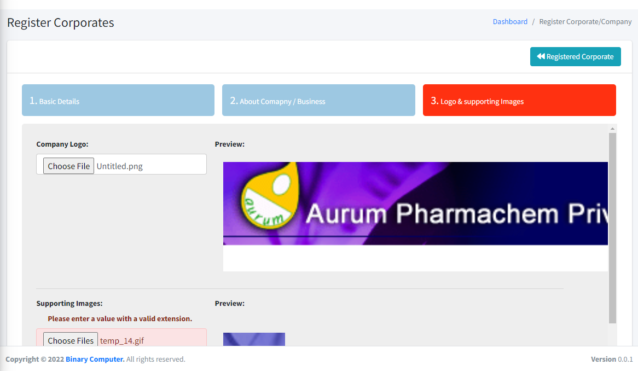Click the Register Corporate/Company breadcrumb text

click(585, 22)
